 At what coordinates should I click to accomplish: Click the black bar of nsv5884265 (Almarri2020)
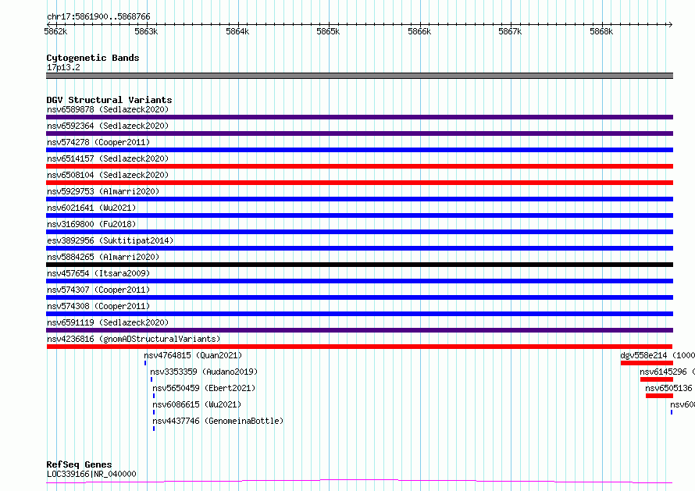(x=359, y=265)
